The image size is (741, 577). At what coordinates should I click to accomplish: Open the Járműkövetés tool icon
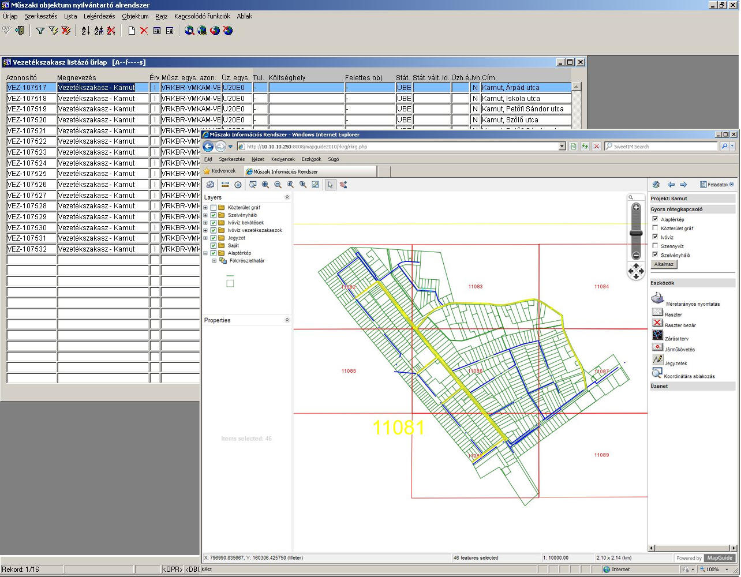(x=657, y=347)
